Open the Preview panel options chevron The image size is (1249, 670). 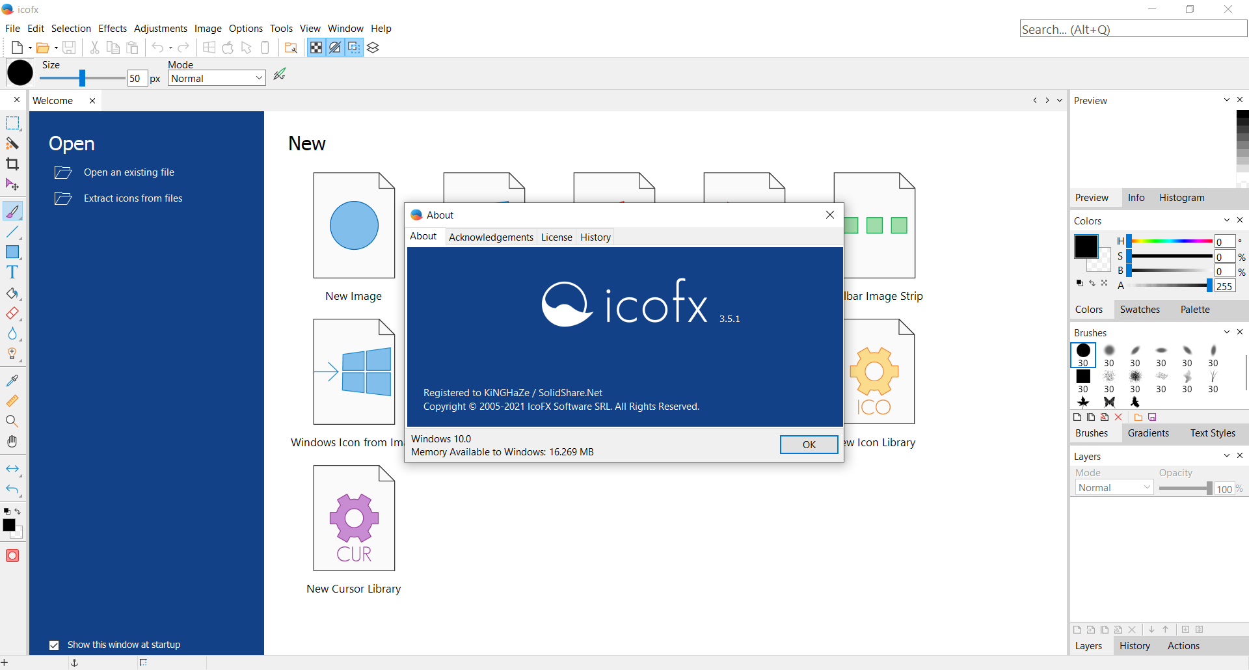point(1227,100)
